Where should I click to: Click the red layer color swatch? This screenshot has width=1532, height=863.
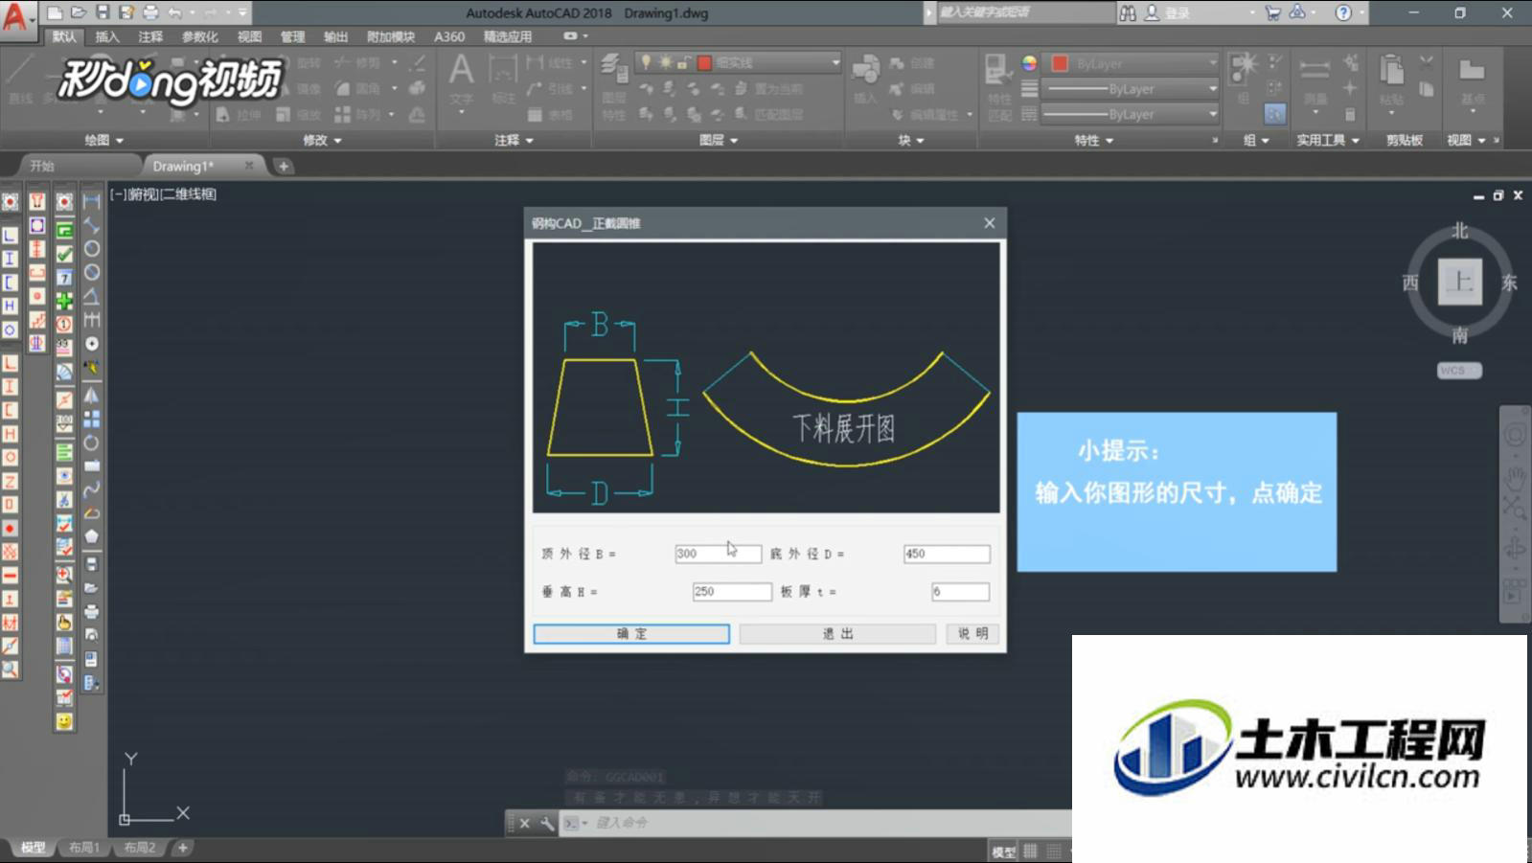point(704,62)
